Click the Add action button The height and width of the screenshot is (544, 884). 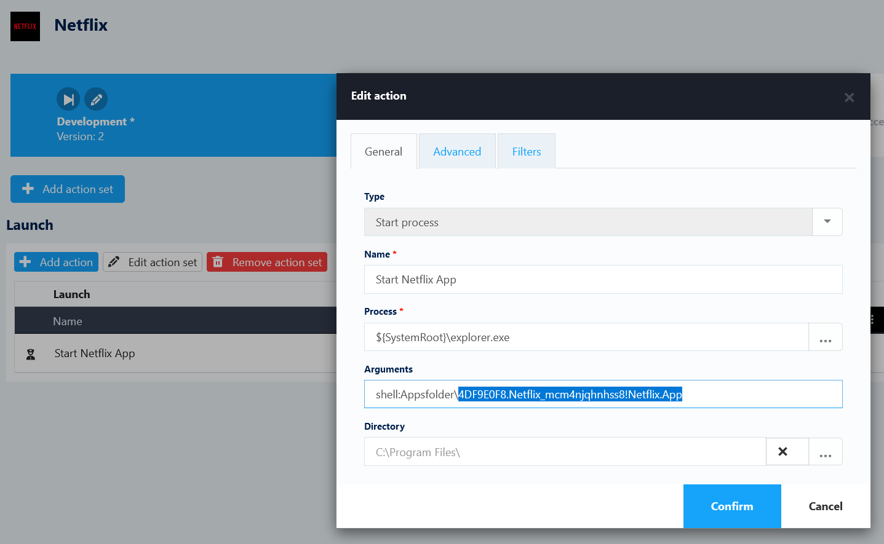(56, 262)
